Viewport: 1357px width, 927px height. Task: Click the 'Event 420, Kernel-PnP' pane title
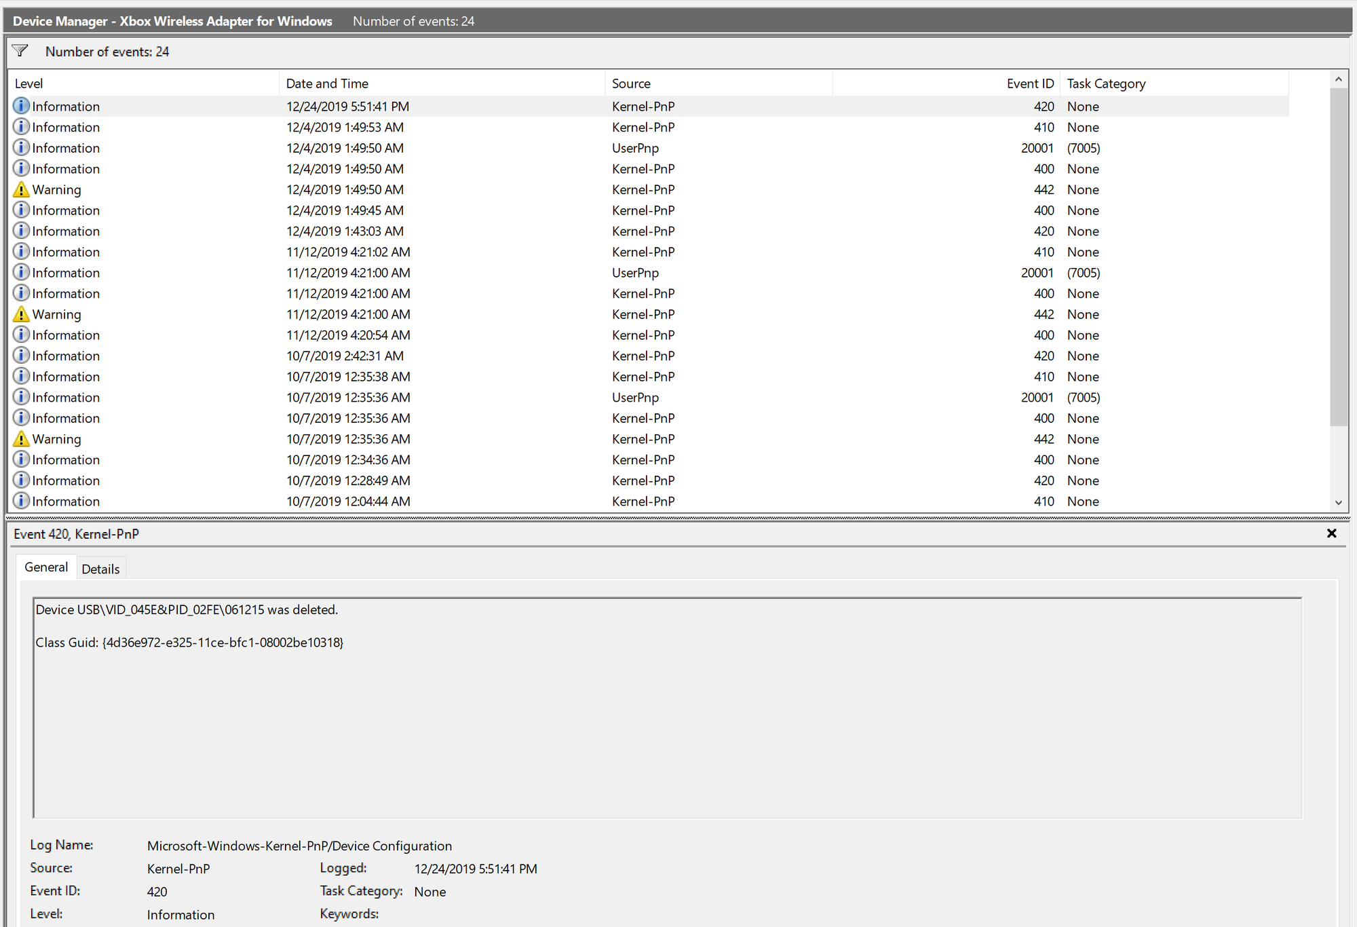click(76, 534)
